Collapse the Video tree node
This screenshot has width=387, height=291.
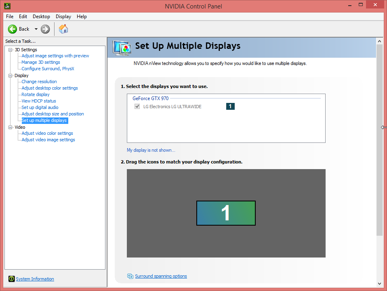point(11,127)
